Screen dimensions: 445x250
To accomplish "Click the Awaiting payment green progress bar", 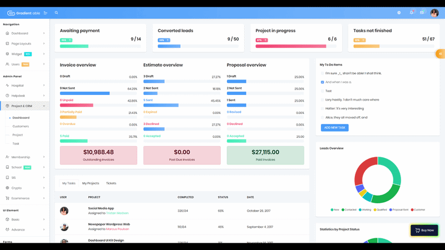I will point(74,46).
